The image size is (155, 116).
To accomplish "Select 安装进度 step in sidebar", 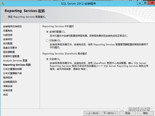I will [8, 90].
